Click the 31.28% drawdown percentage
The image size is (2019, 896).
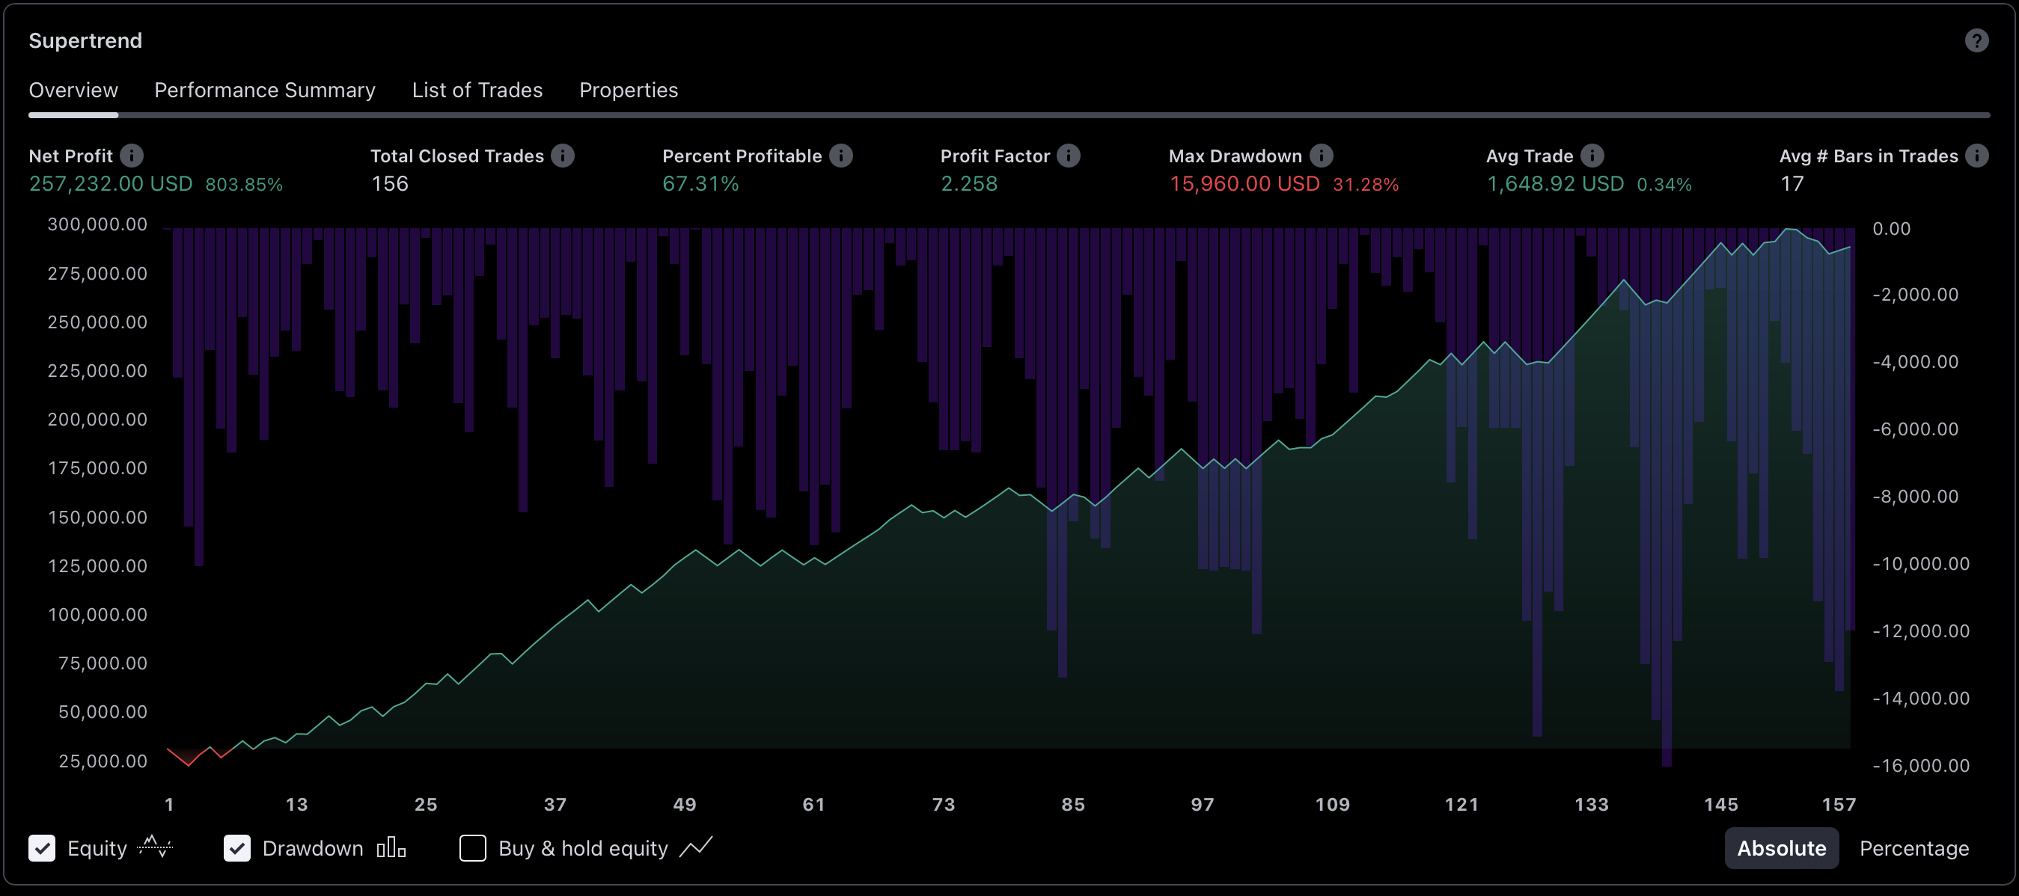click(x=1366, y=185)
